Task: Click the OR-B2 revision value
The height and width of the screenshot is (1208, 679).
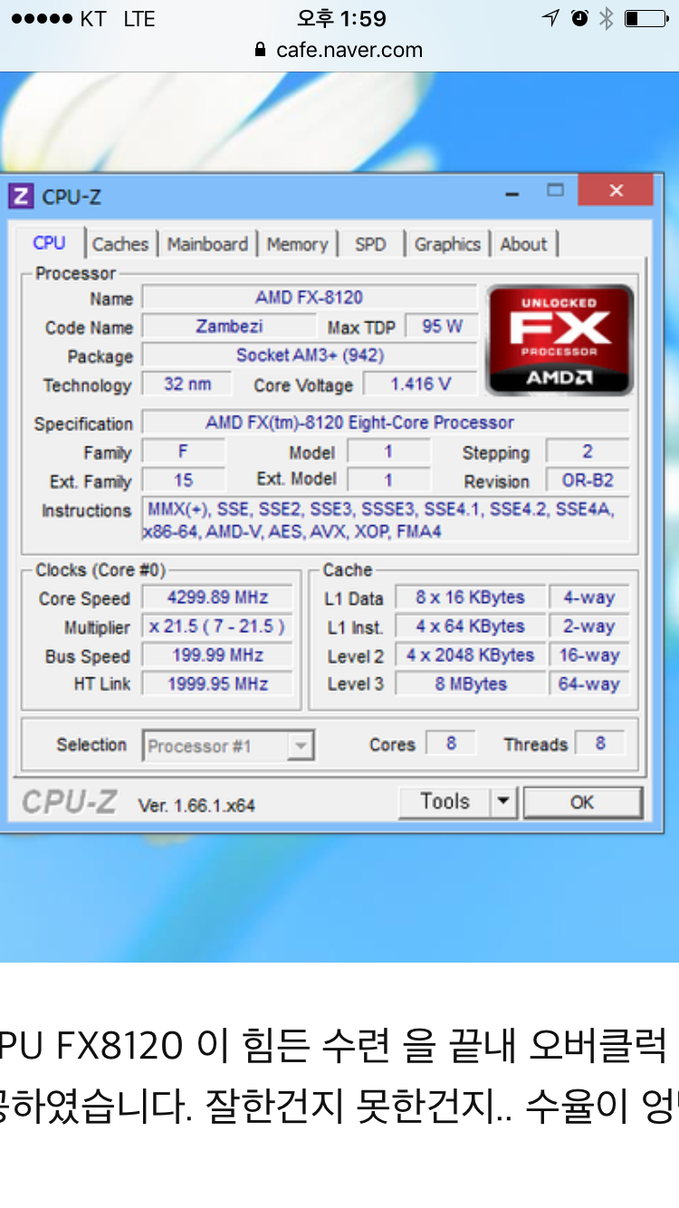Action: pos(588,481)
